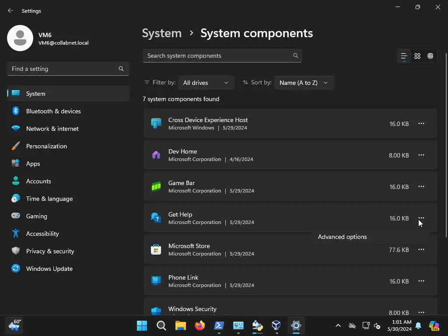The image size is (448, 336).
Task: Open more options for Game Bar
Action: click(x=421, y=186)
